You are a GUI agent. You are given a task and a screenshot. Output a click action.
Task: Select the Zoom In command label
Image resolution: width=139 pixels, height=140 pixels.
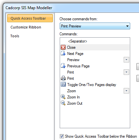[x=73, y=97]
